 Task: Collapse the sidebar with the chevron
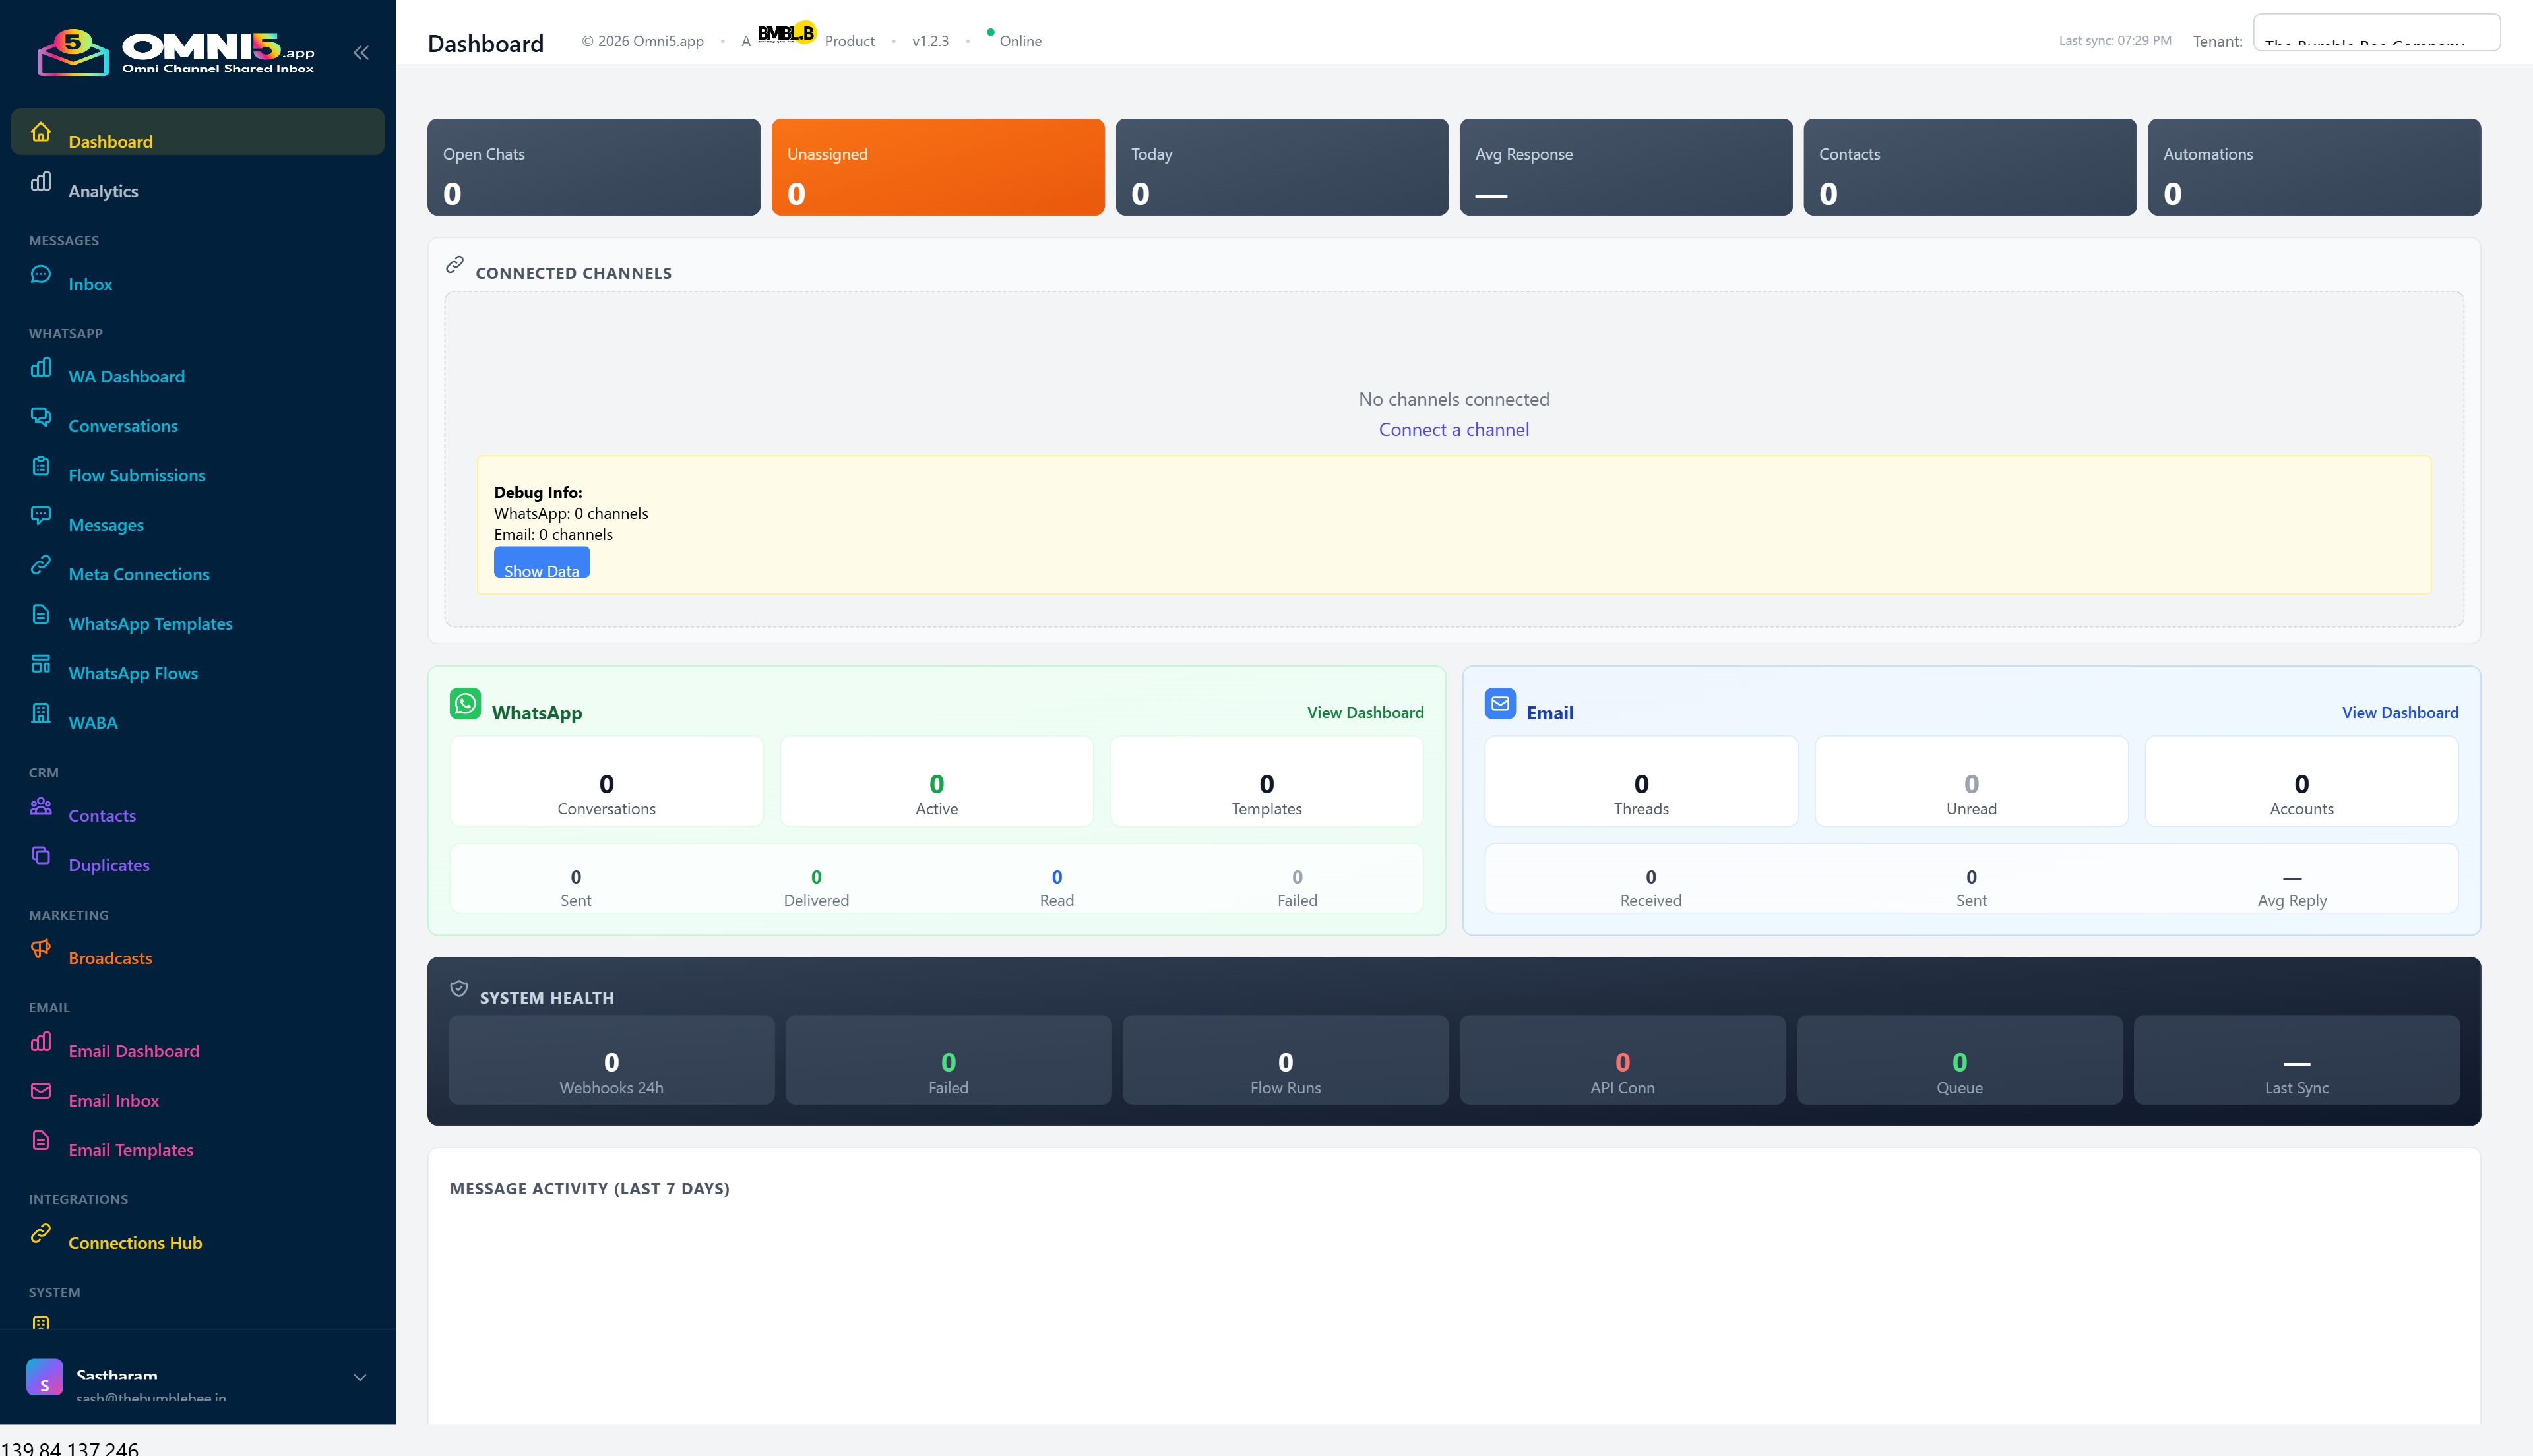pos(361,52)
